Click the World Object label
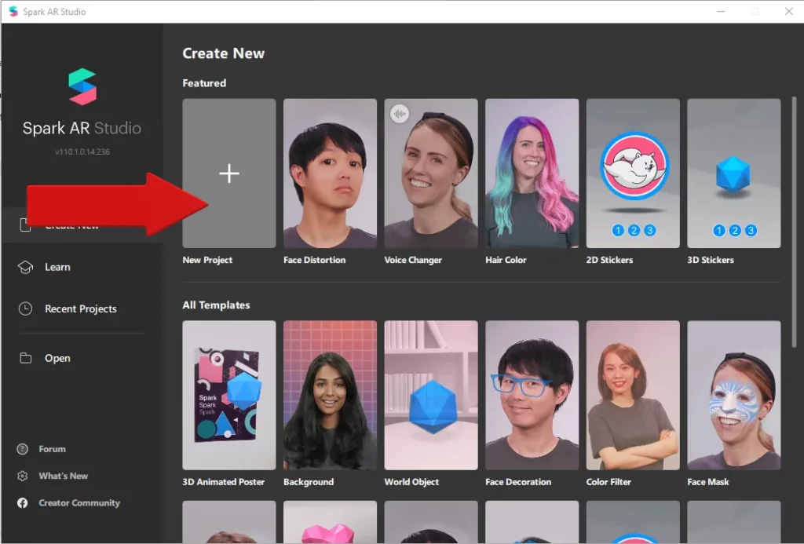The height and width of the screenshot is (544, 804). (x=411, y=482)
